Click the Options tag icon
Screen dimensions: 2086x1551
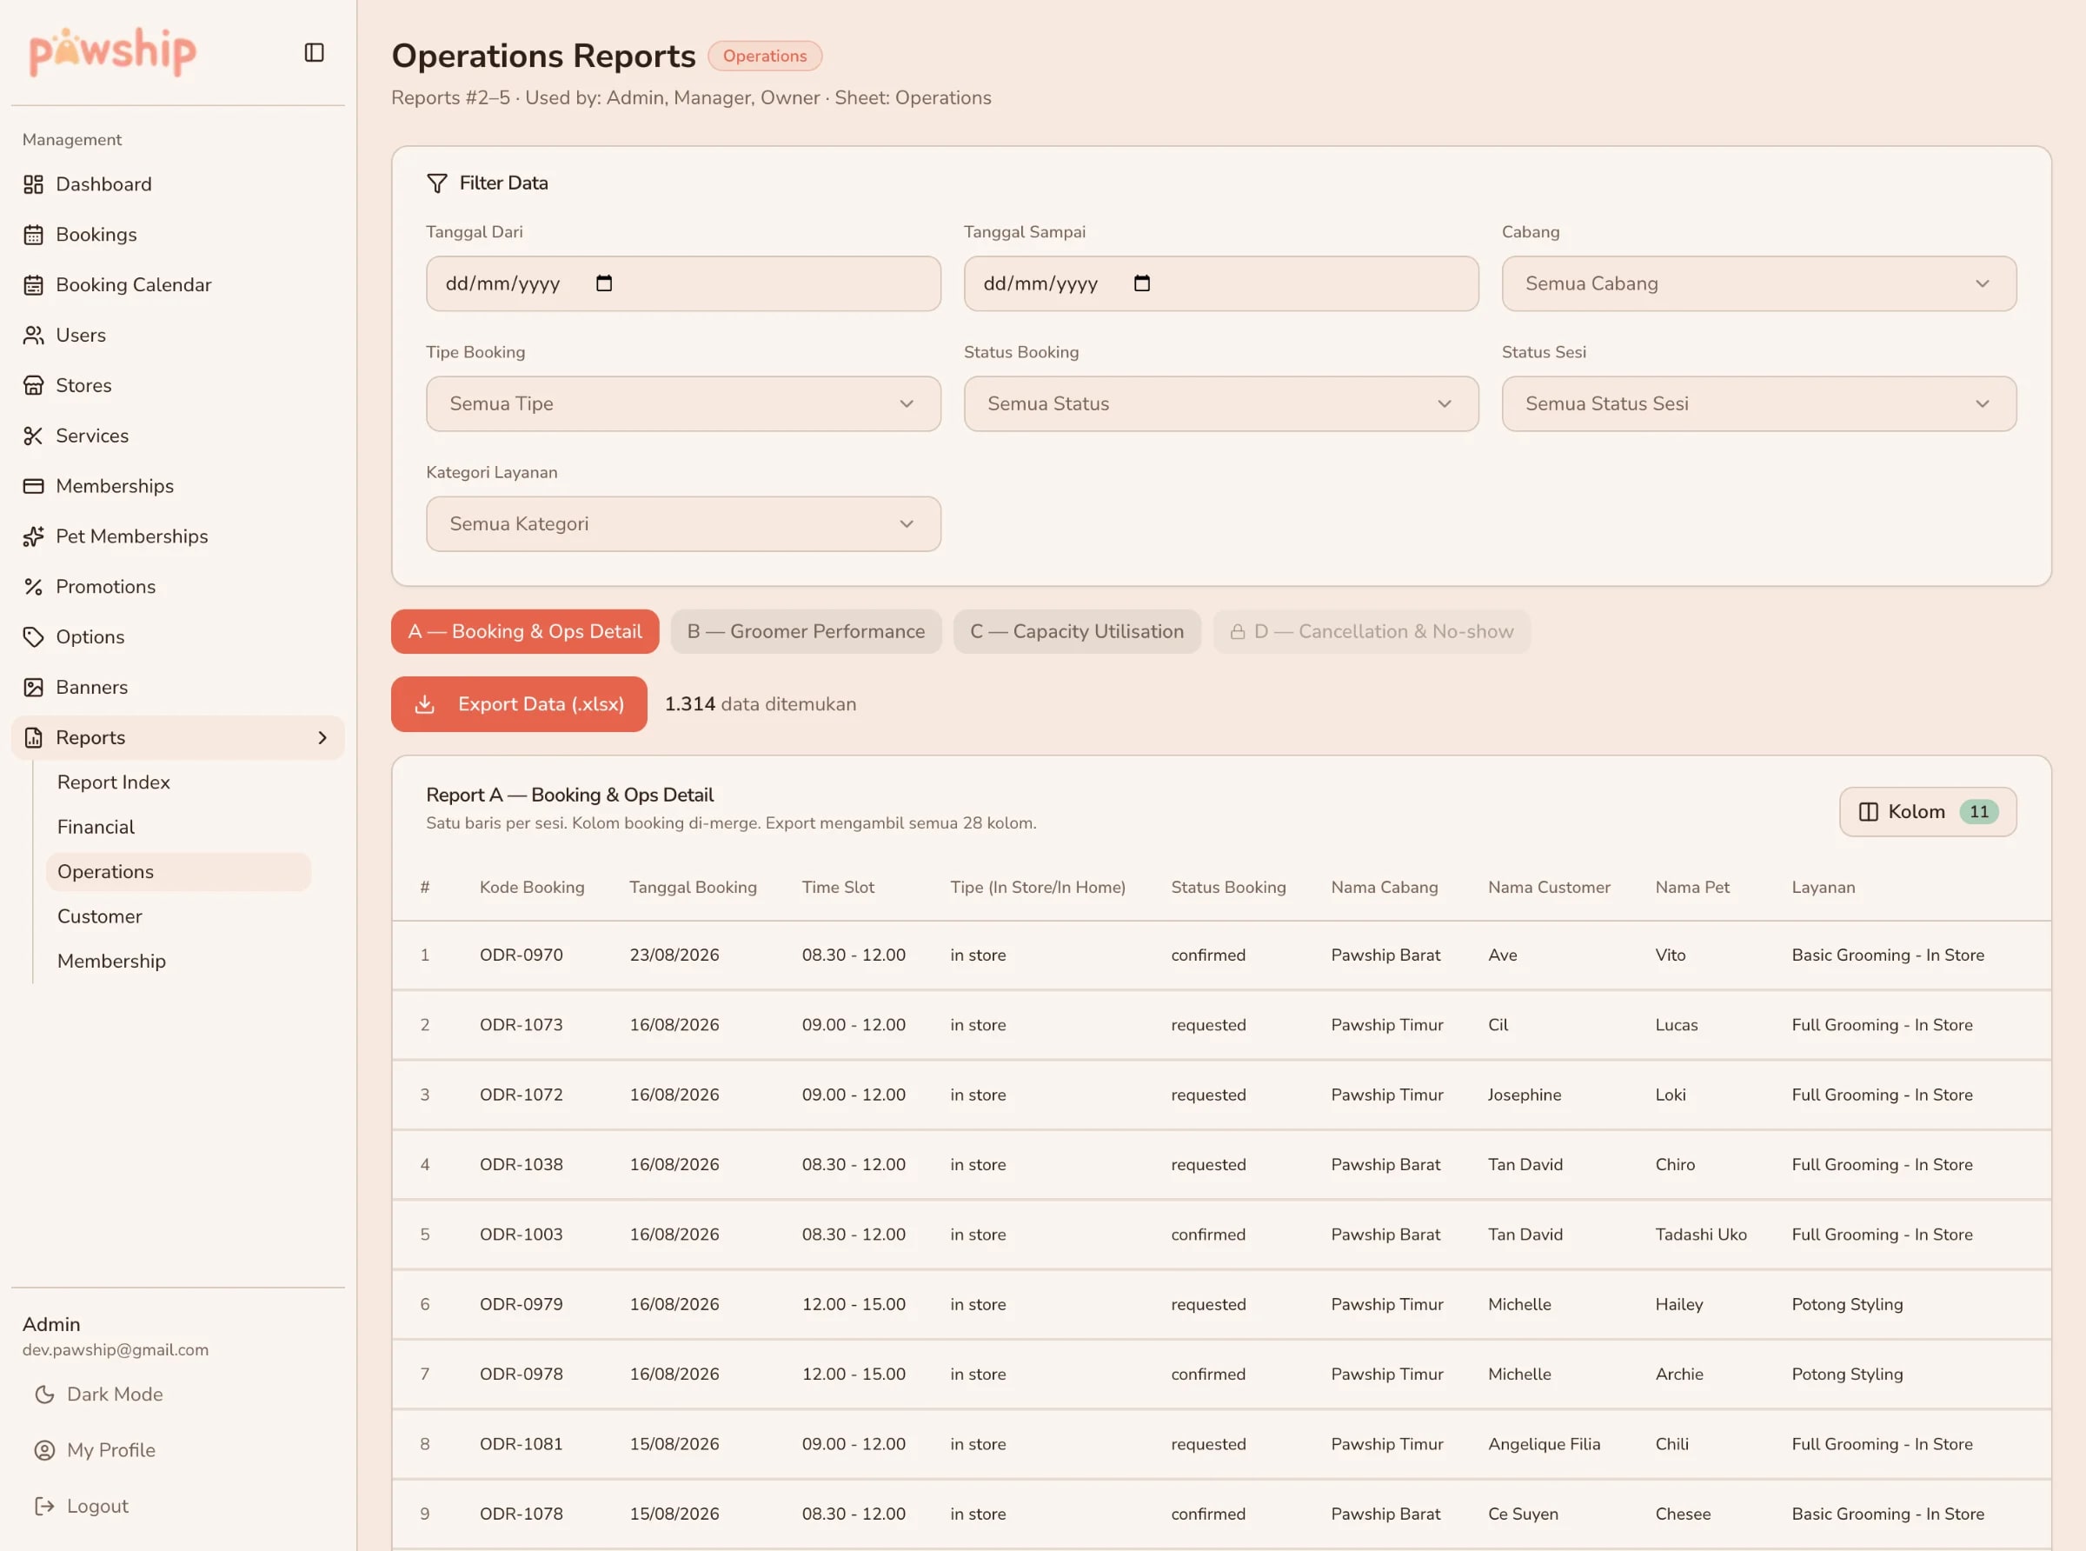point(34,636)
